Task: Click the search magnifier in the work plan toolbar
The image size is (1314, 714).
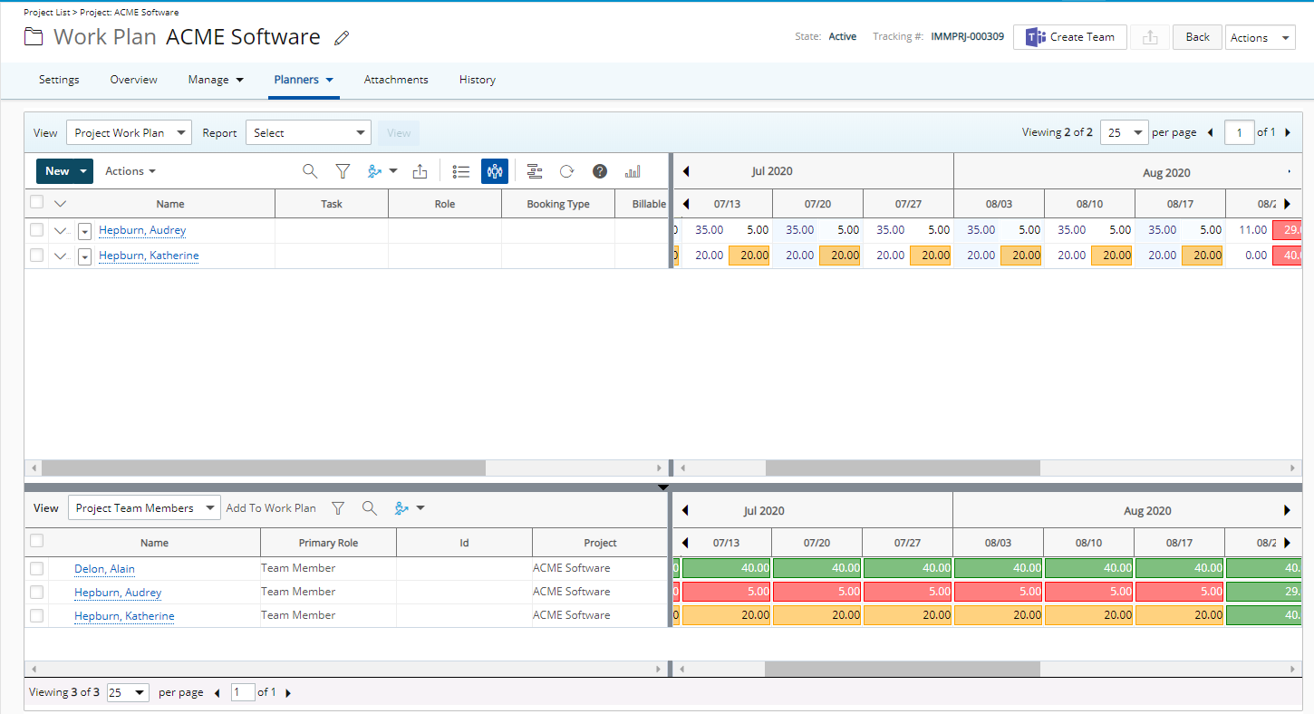Action: pyautogui.click(x=310, y=171)
